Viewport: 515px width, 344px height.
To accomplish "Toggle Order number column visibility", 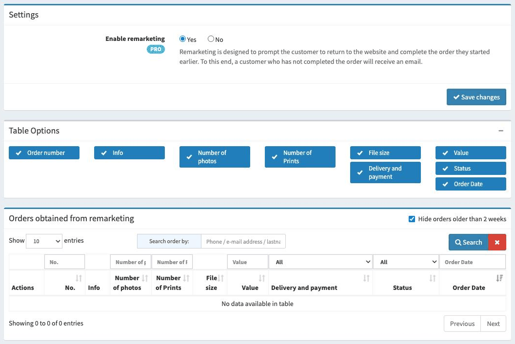I will (44, 153).
